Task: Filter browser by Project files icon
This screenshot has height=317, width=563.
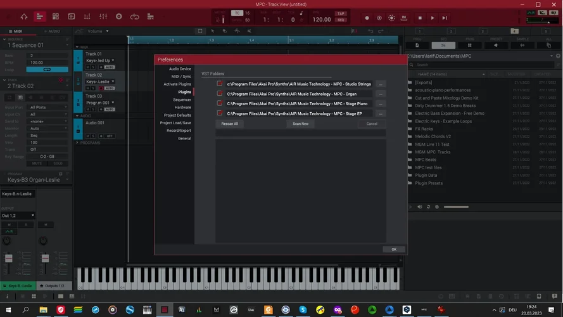Action: (417, 45)
